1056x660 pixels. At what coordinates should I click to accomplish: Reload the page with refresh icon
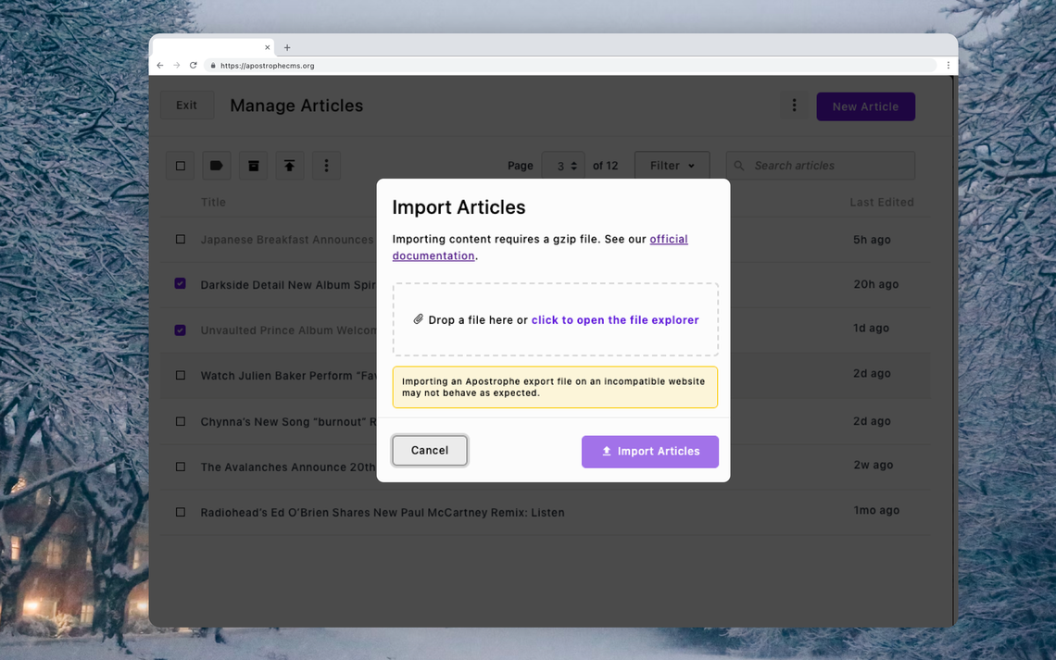[x=194, y=66]
